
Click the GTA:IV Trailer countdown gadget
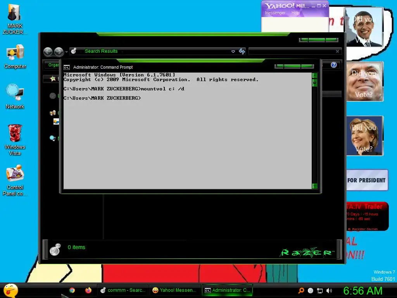pos(367,216)
